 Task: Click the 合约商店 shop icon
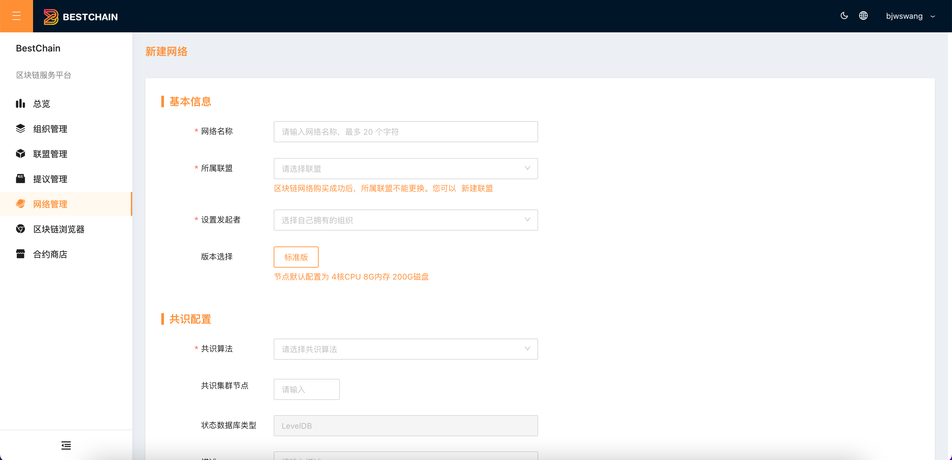click(x=20, y=254)
